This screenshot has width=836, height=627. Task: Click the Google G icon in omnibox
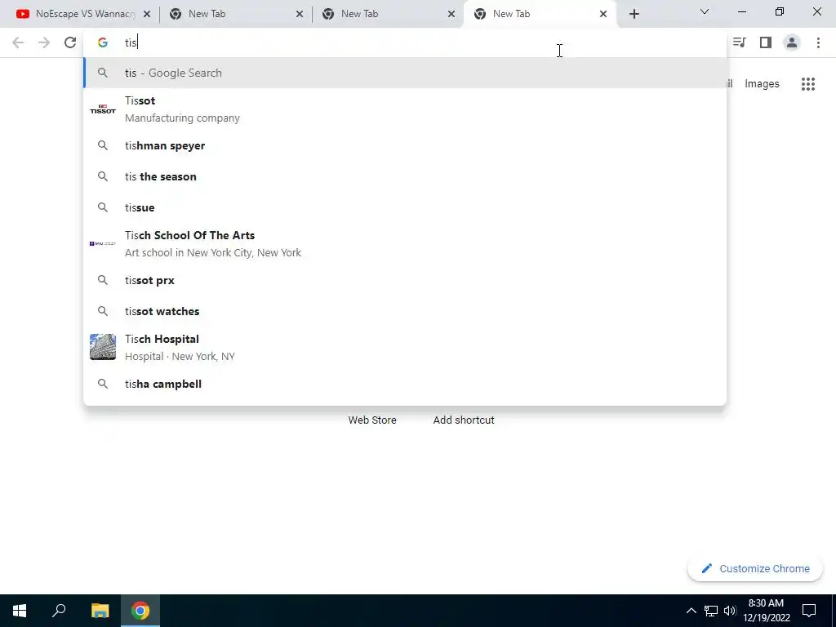[x=103, y=42]
